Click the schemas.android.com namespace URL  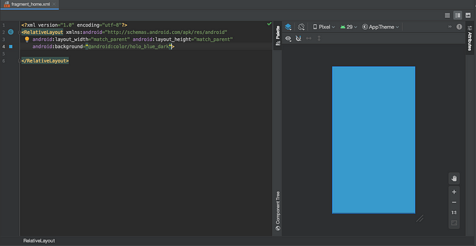point(166,32)
